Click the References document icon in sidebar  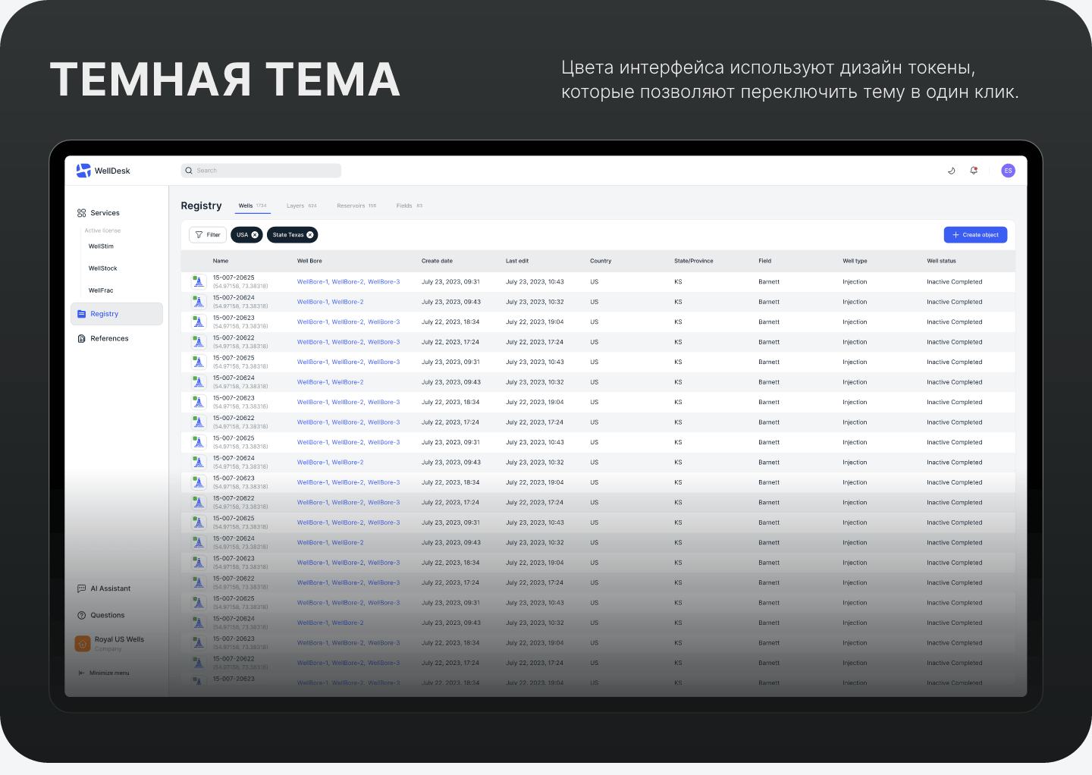click(82, 339)
